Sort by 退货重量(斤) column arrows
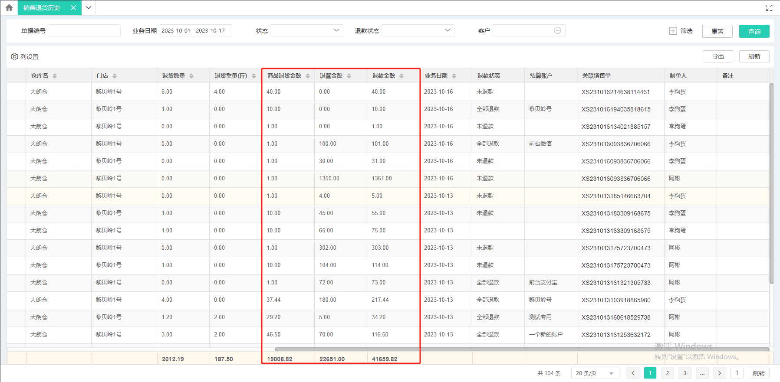Screen dimensions: 780x382 click(x=254, y=75)
